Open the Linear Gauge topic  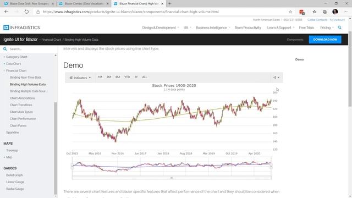[15, 182]
